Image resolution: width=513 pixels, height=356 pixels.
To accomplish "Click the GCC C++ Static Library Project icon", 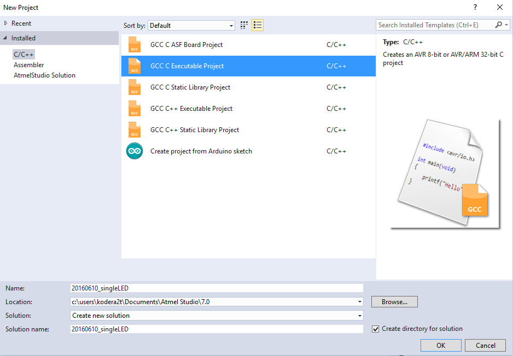I will point(135,129).
